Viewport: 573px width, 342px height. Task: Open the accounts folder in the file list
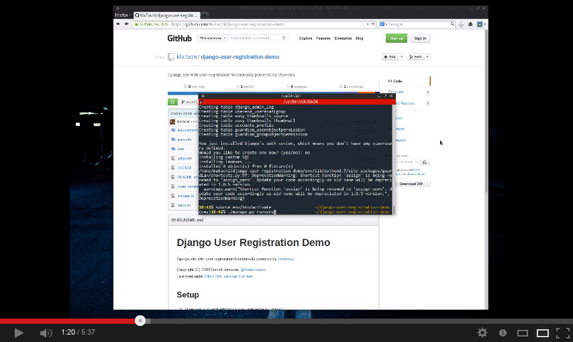point(184,139)
